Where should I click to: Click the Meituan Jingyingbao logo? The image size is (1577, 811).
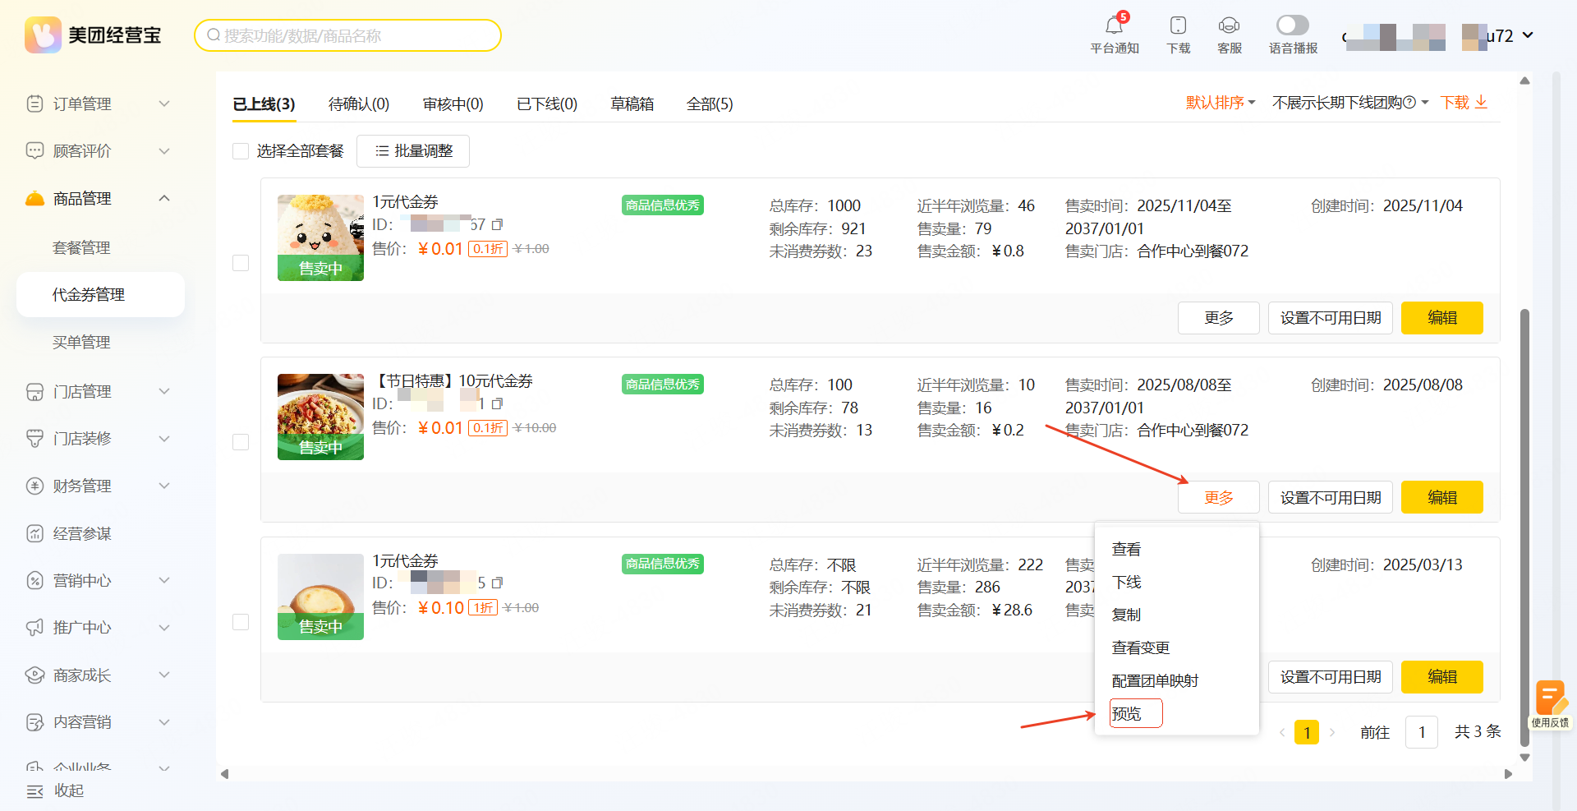click(94, 35)
